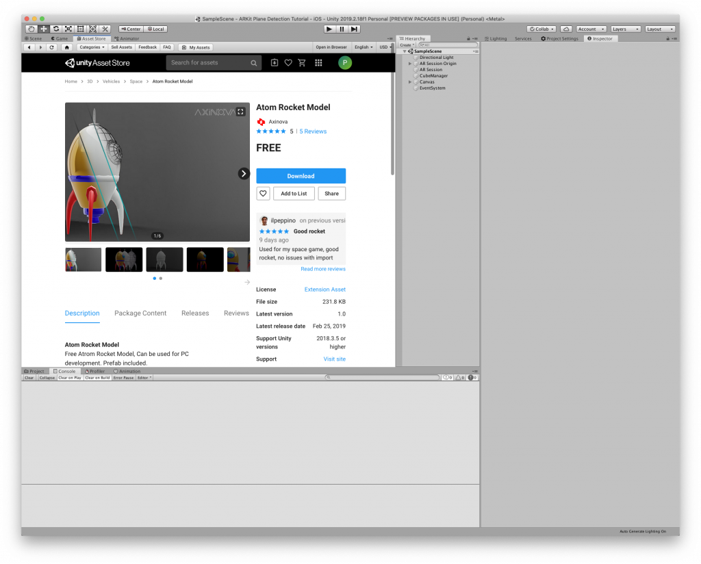Switch to the Scene tab
The width and height of the screenshot is (701, 564).
point(33,39)
